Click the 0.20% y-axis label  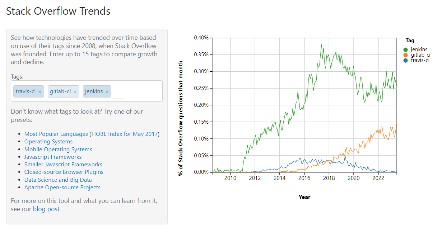click(x=201, y=105)
